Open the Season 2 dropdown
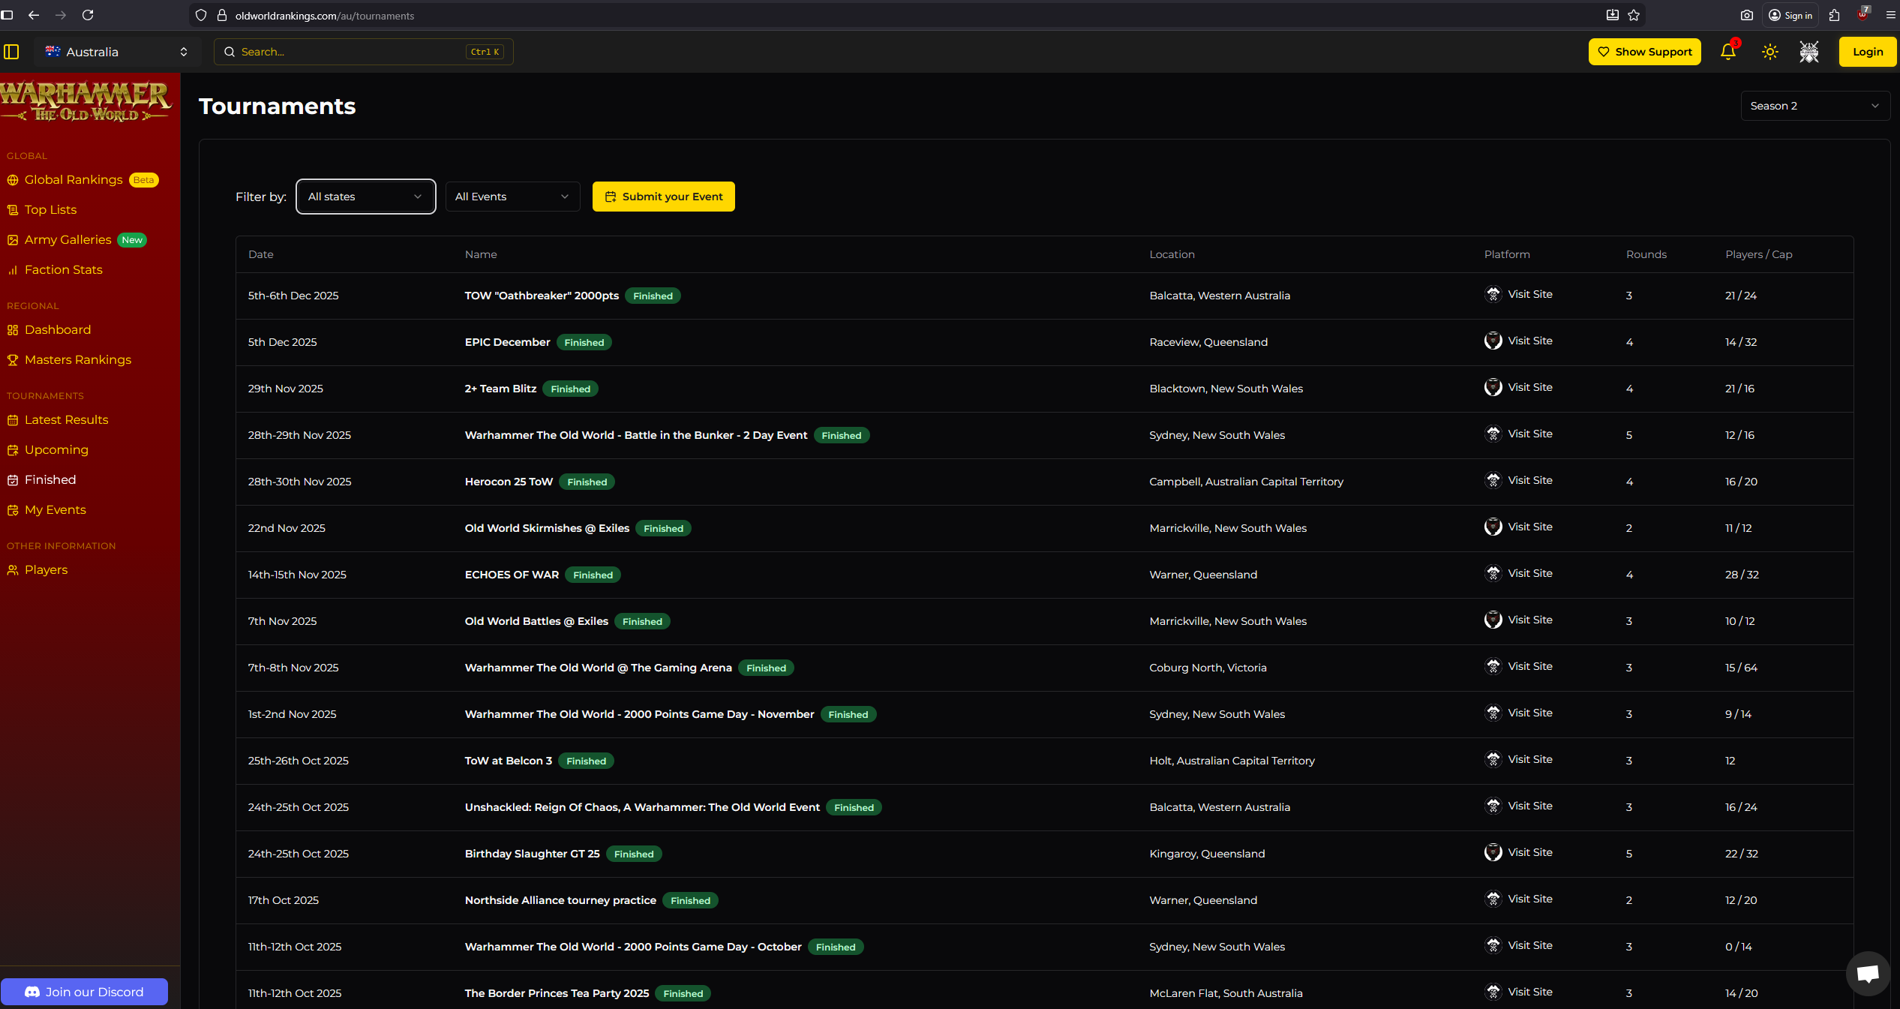This screenshot has height=1009, width=1900. pyautogui.click(x=1814, y=106)
